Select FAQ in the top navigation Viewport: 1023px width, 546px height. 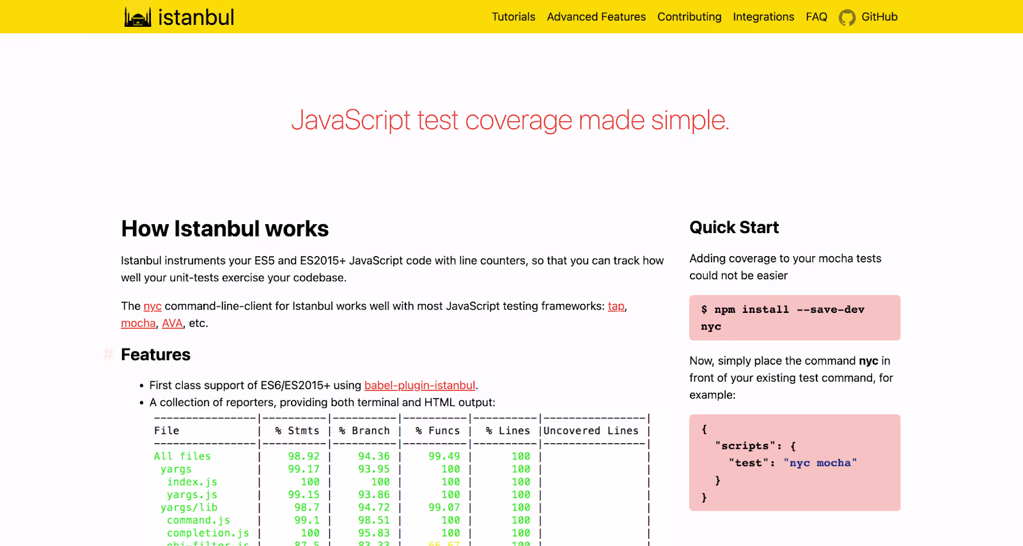[816, 17]
